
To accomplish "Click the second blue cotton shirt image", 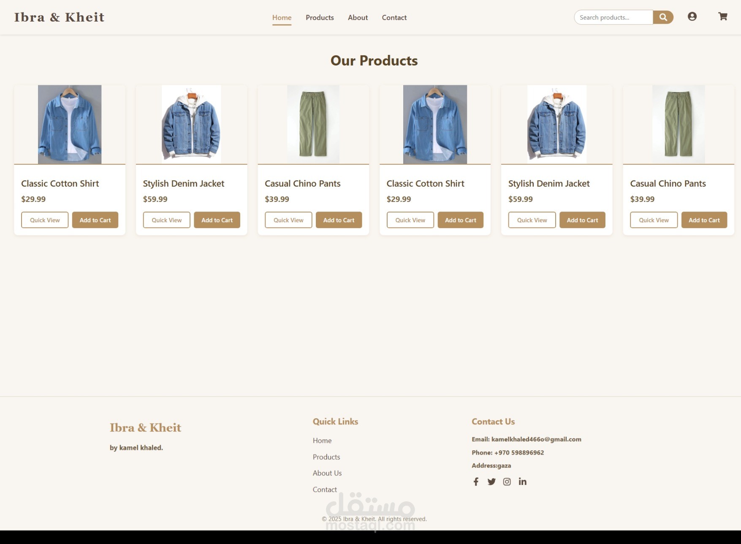I will pos(435,125).
